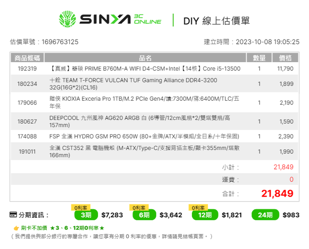Click the $1,821 installment amount
309x249 pixels.
pyautogui.click(x=232, y=215)
